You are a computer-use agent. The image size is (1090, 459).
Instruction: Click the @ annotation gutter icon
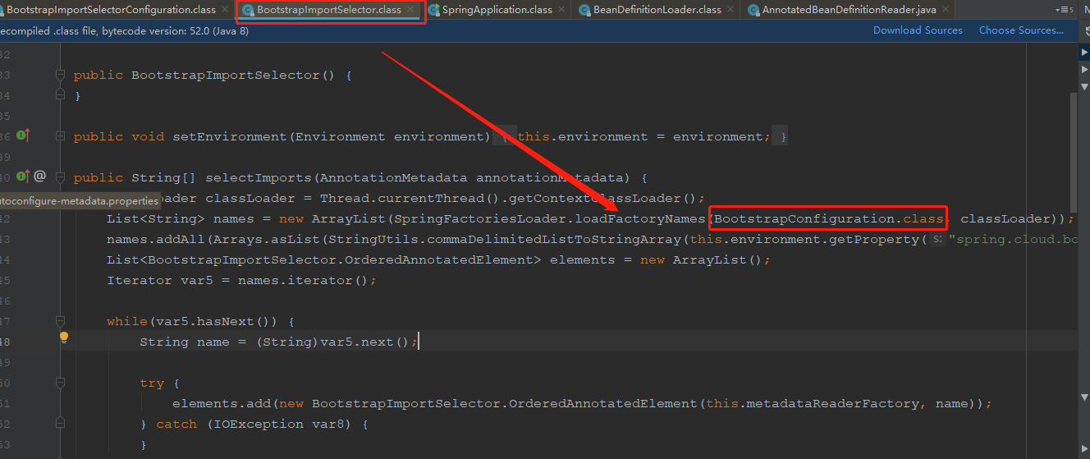39,177
